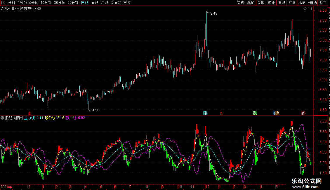Click the 榜 ranking event marker
Viewport: 330px width, 190px height.
pos(277,113)
